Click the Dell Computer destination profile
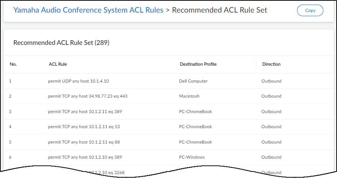Viewport: 337px width, 178px height. pos(193,81)
